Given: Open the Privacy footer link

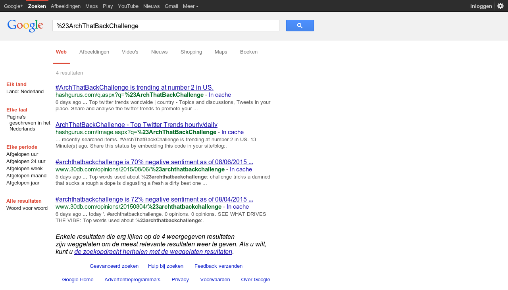Looking at the screenshot, I should coord(180,280).
